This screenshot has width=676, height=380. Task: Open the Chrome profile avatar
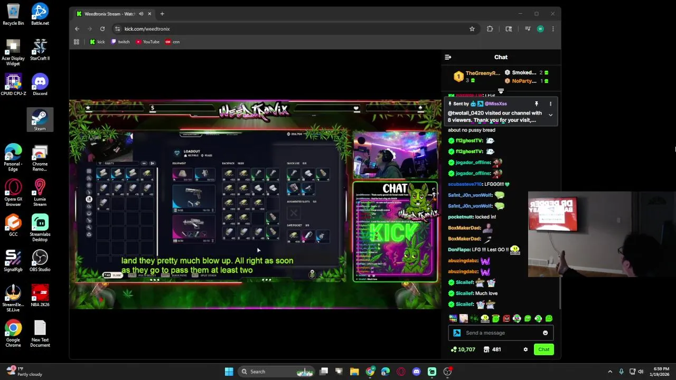pos(540,29)
